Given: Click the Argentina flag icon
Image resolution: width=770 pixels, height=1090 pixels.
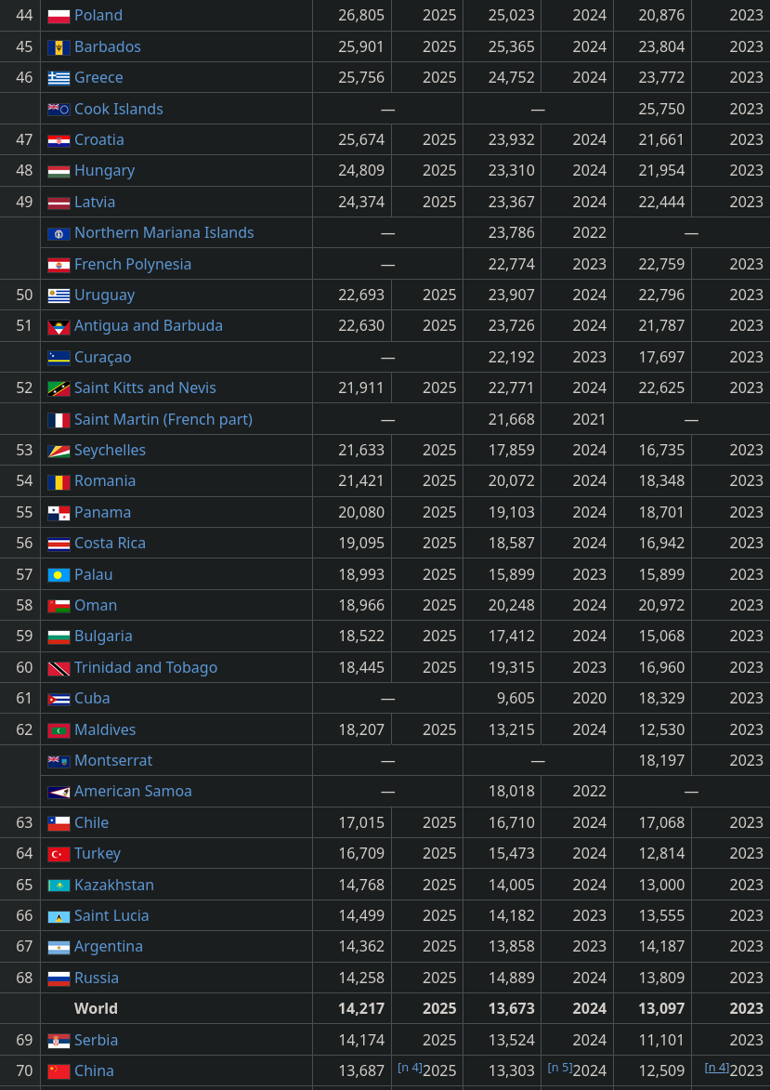Looking at the screenshot, I should tap(59, 948).
